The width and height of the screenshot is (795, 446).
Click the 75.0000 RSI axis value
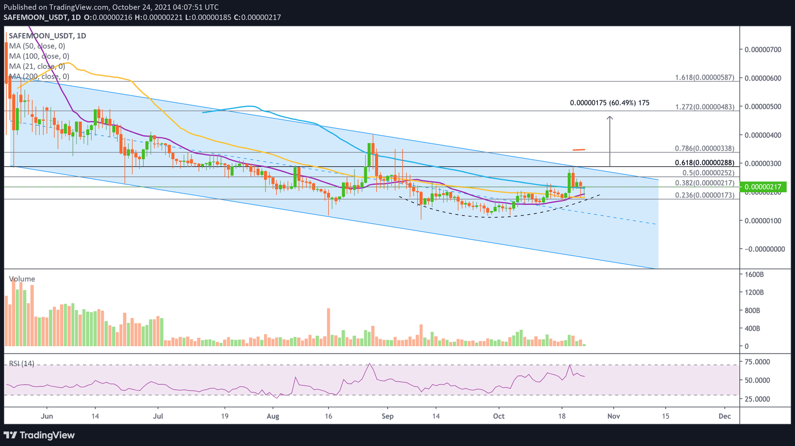tap(757, 362)
